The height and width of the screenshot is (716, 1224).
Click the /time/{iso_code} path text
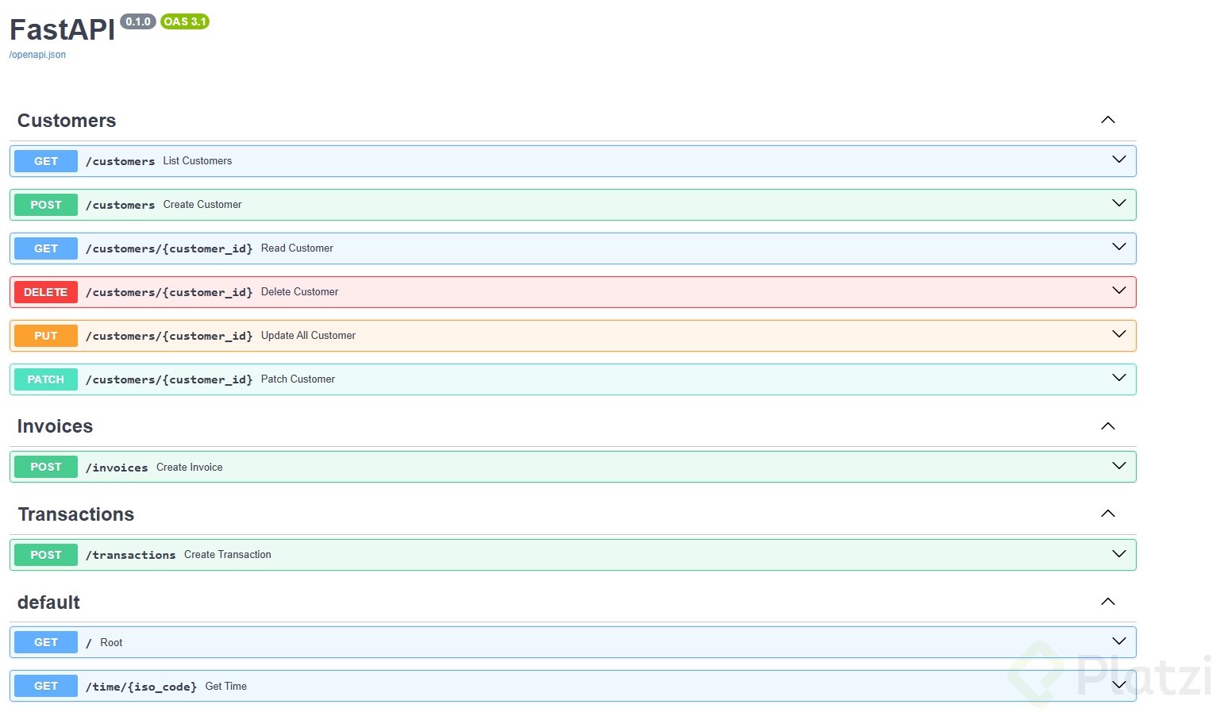[x=141, y=687]
